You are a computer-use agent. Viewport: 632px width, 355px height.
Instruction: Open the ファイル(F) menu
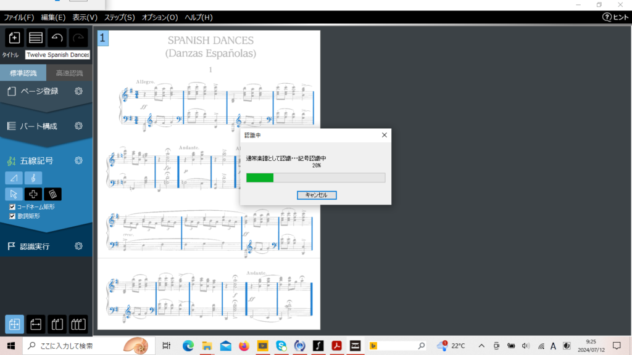coord(19,17)
